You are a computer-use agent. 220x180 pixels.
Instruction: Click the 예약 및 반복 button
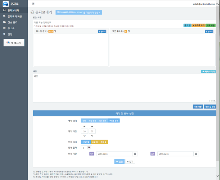click(210, 107)
